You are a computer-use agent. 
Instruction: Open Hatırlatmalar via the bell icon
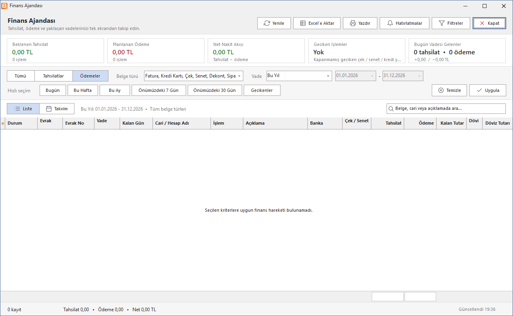pyautogui.click(x=390, y=23)
